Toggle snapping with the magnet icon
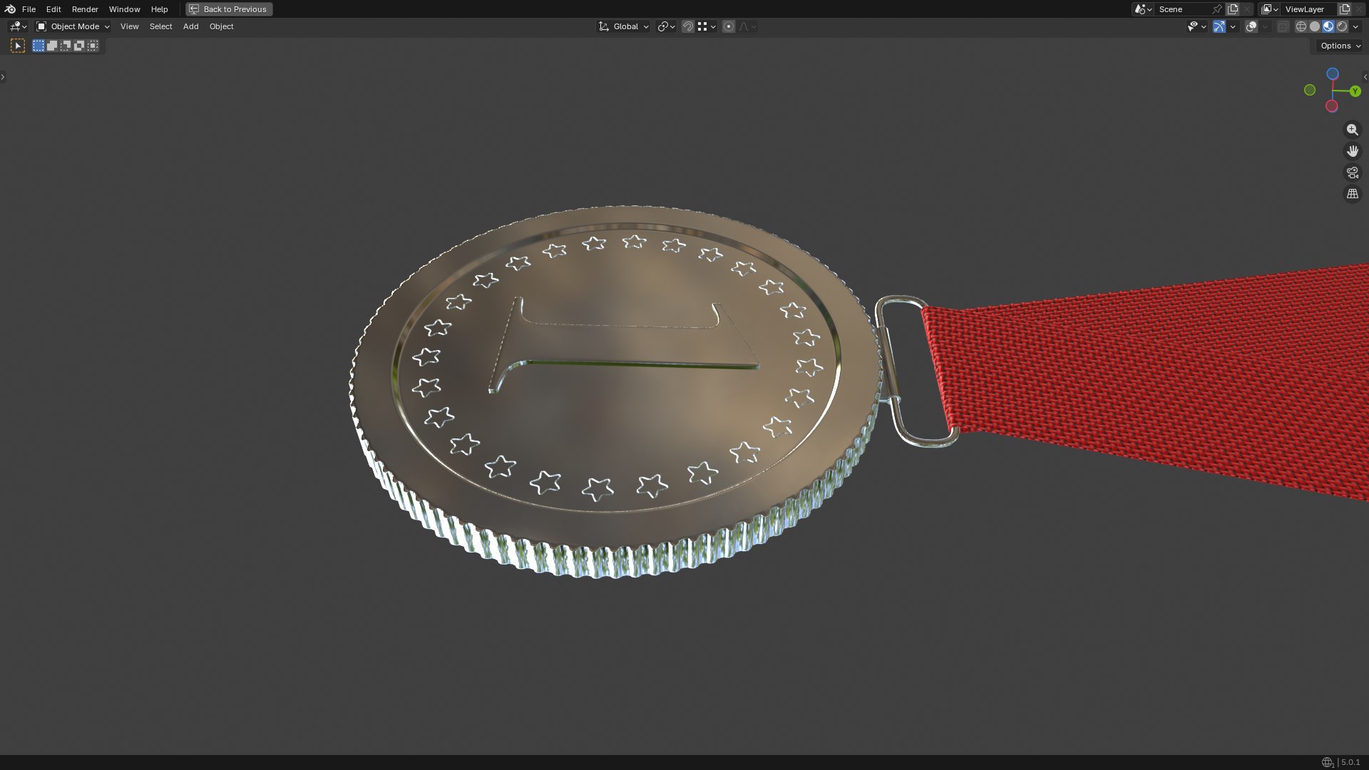The image size is (1369, 770). tap(688, 26)
